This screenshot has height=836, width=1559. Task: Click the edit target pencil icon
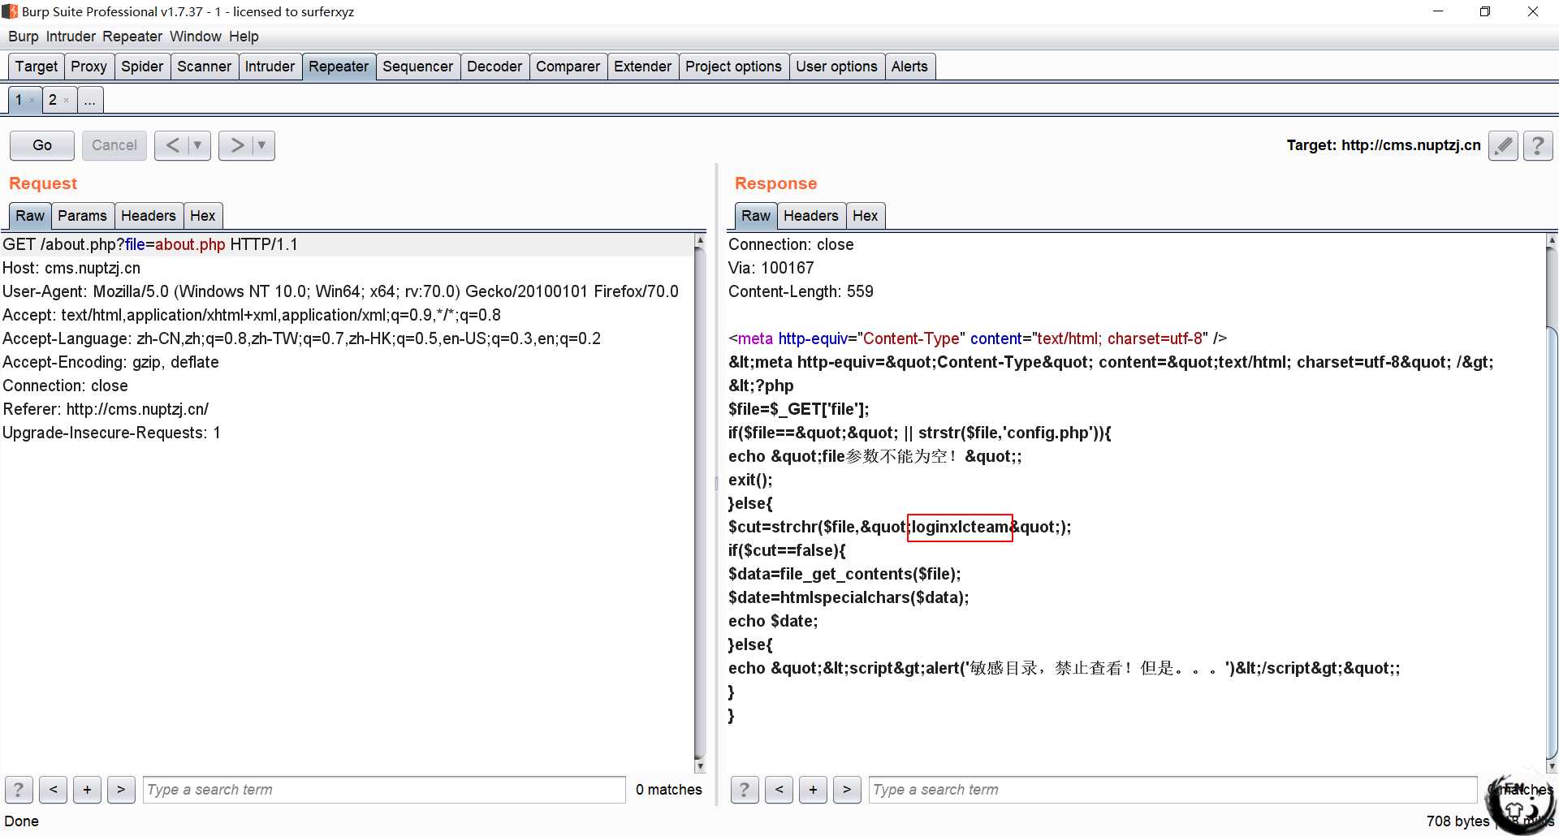click(x=1503, y=145)
